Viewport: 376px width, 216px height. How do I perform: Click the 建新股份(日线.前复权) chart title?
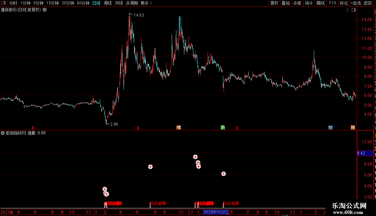coord(21,10)
